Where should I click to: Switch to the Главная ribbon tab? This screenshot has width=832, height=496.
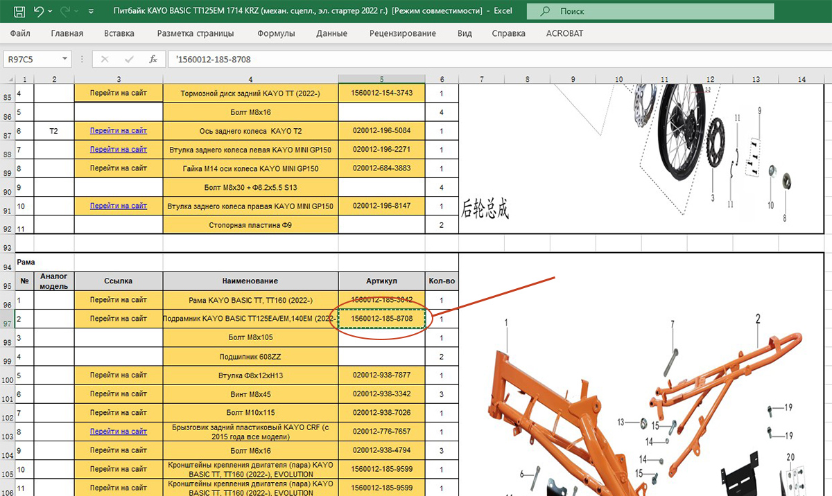click(x=67, y=33)
